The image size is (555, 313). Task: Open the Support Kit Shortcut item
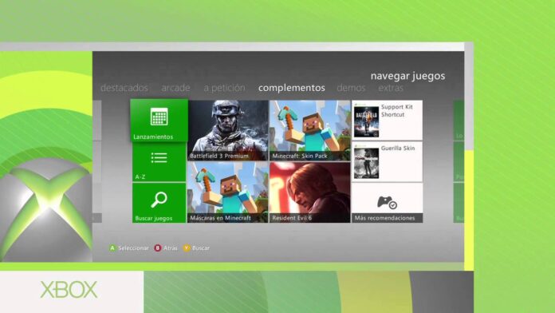coord(388,120)
